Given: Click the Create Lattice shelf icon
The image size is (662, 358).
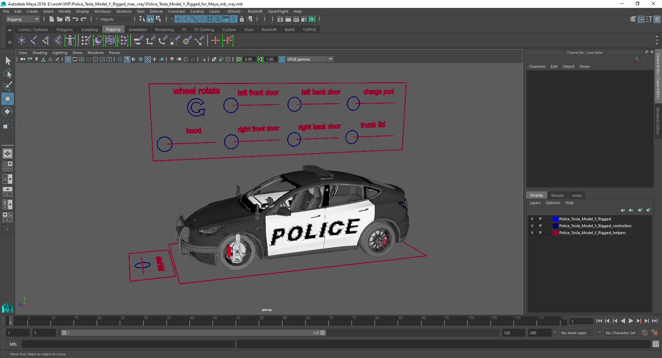Looking at the screenshot, I should [x=110, y=41].
